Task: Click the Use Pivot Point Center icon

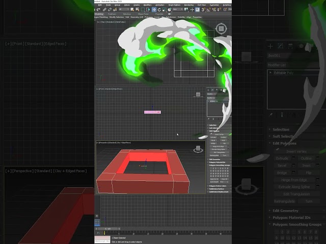Action: point(186,10)
